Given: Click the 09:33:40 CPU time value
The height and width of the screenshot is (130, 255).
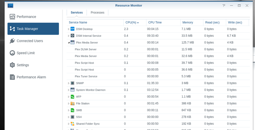Looking at the screenshot, I should (x=153, y=36).
